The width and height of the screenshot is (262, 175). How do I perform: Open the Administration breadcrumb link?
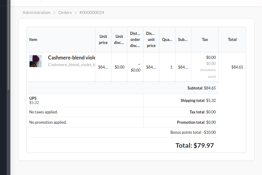37,12
